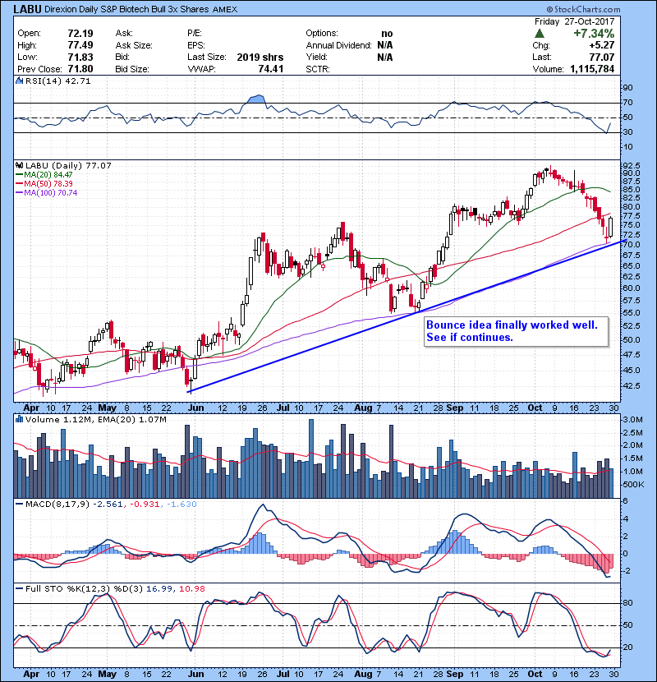Click the LABU (Daily) 77.07 chart label
The height and width of the screenshot is (682, 657).
pyautogui.click(x=68, y=166)
